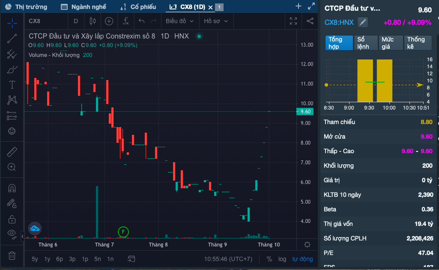The width and height of the screenshot is (439, 270).
Task: Expand the Biểu đồ dropdown
Action: pos(179,21)
